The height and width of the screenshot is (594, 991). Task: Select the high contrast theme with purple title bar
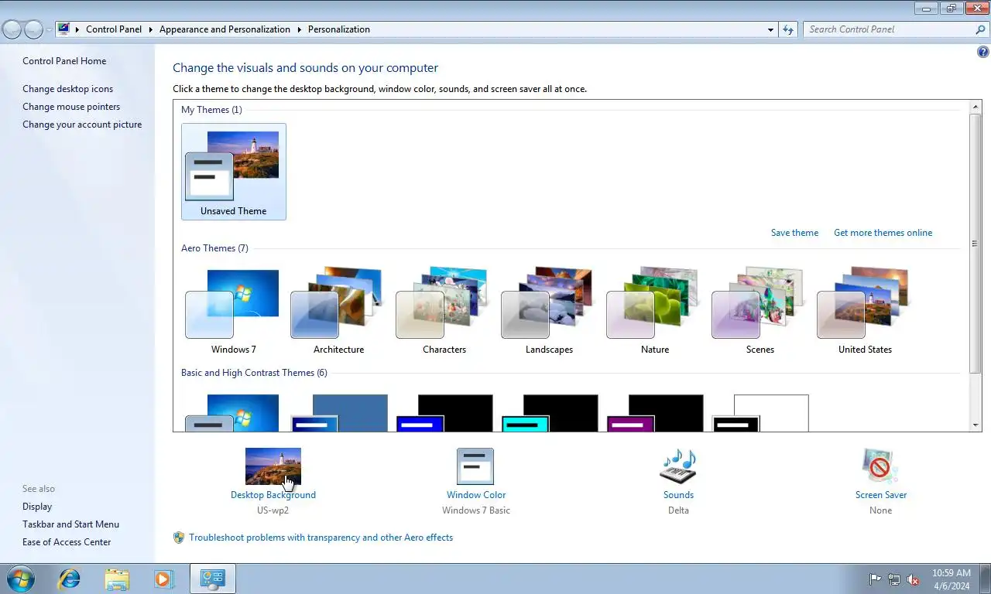655,413
